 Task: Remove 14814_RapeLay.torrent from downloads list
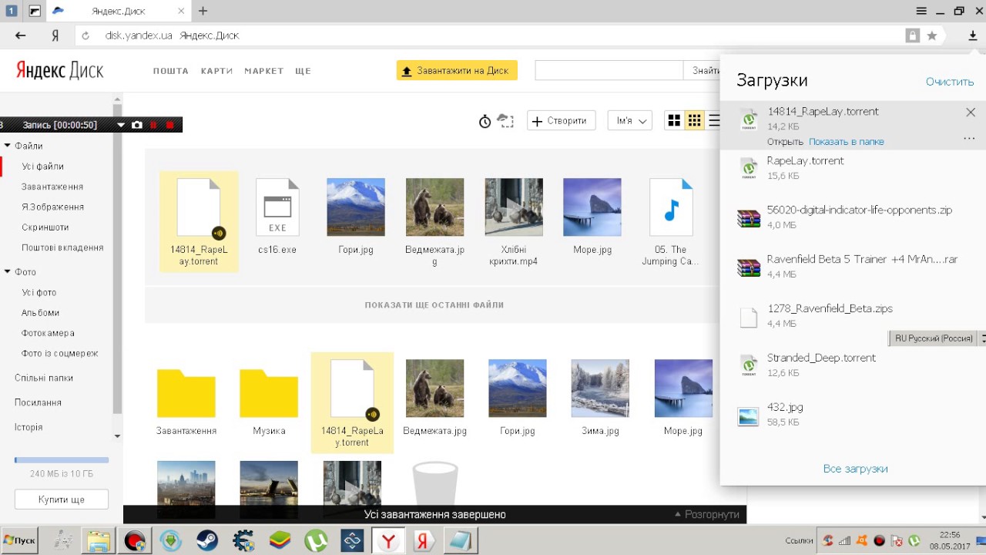[971, 113]
